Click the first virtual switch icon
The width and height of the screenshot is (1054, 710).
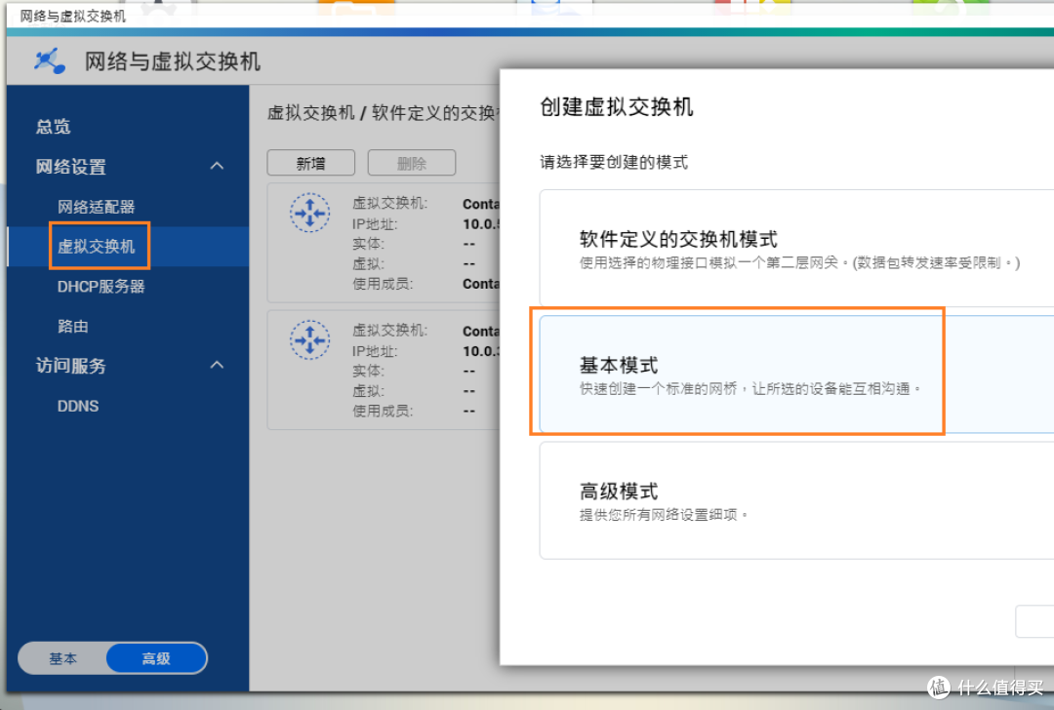tap(310, 213)
